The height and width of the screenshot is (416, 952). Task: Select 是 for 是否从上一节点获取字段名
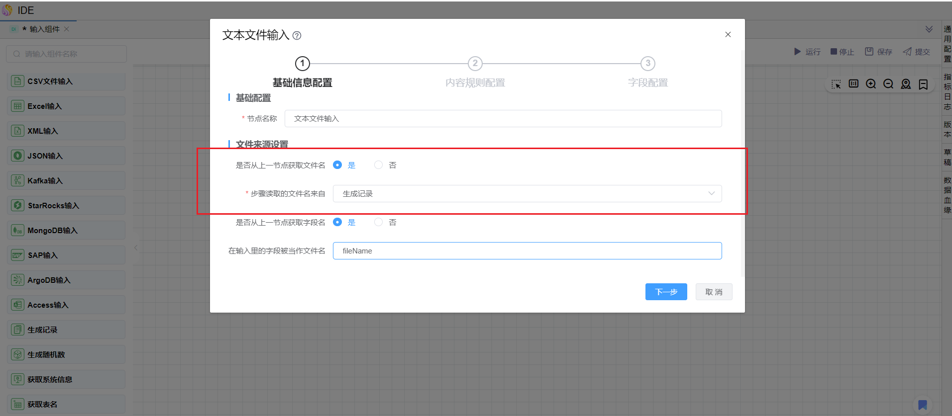point(337,222)
